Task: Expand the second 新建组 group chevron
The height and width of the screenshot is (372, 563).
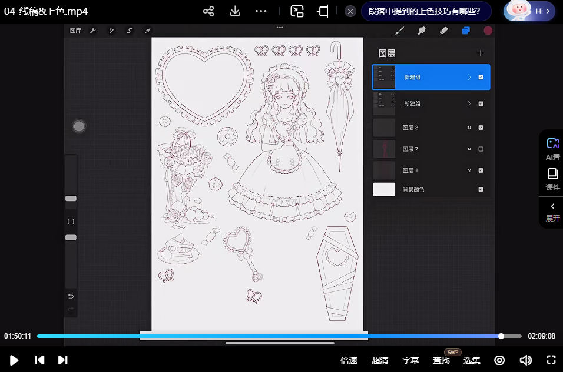Action: click(x=469, y=103)
